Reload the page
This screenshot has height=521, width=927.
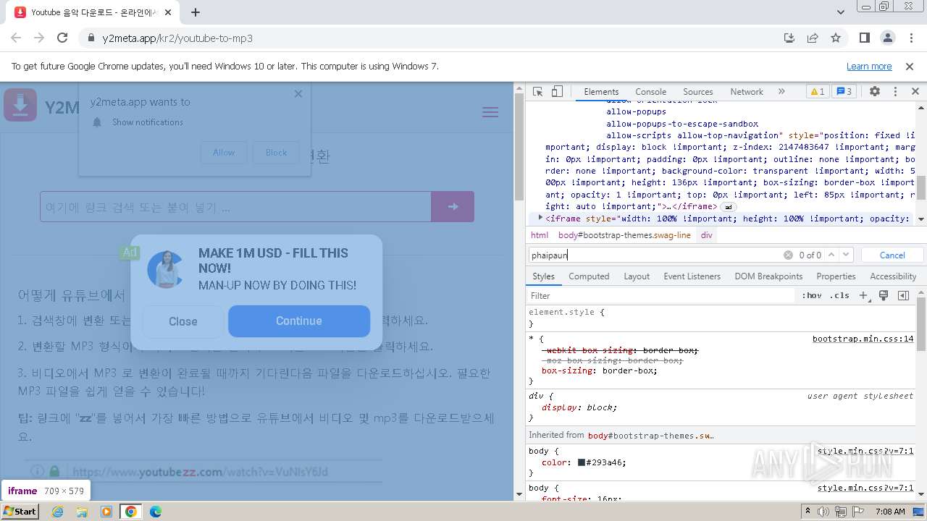(x=62, y=38)
